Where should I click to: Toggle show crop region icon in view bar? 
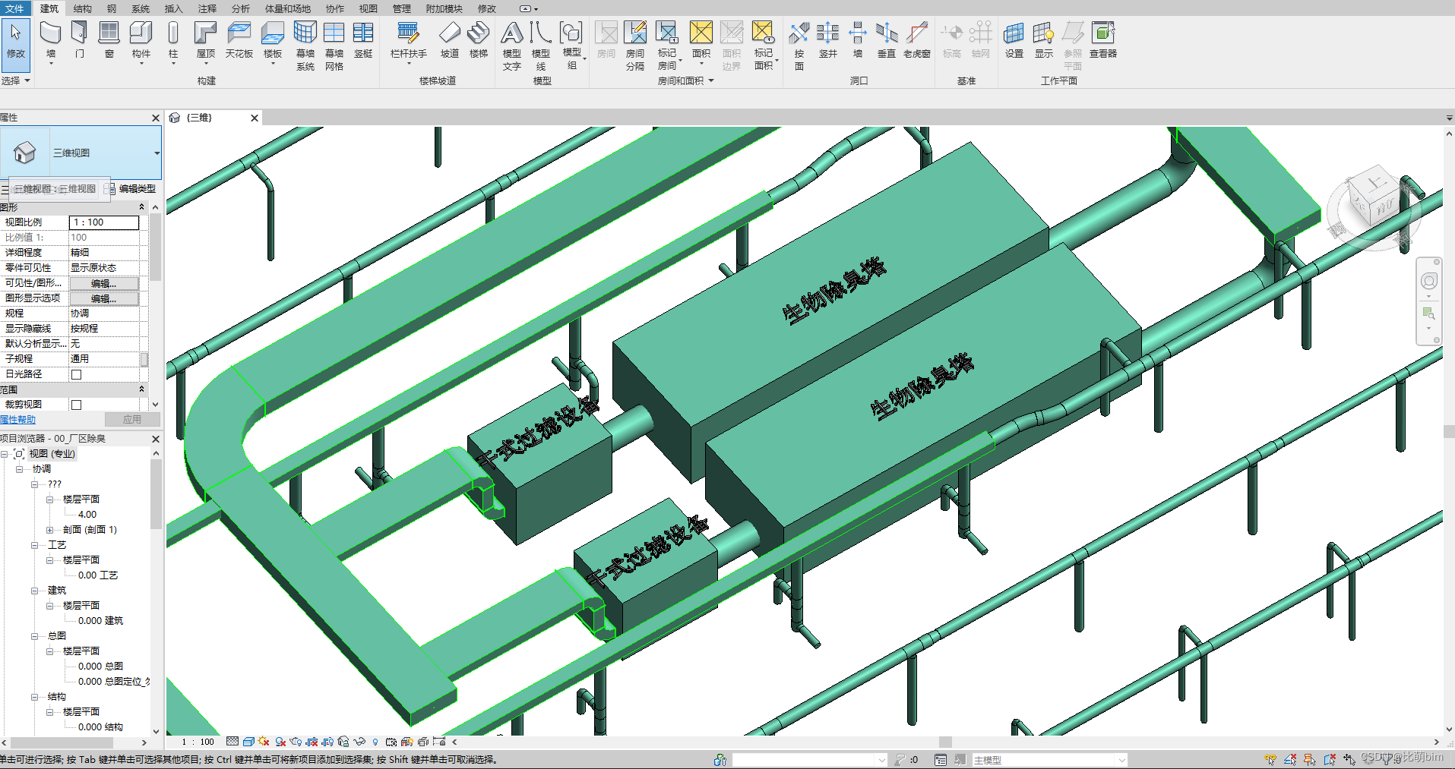327,742
